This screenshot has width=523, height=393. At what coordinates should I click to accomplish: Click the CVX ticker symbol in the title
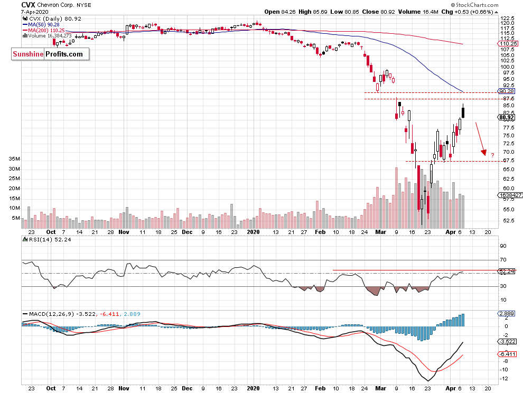pyautogui.click(x=29, y=5)
